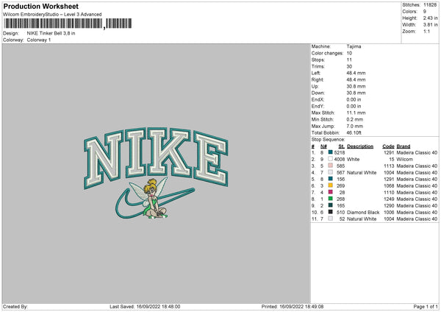The width and height of the screenshot is (441, 312).
Task: Click the Brand column header
Action: click(x=404, y=146)
